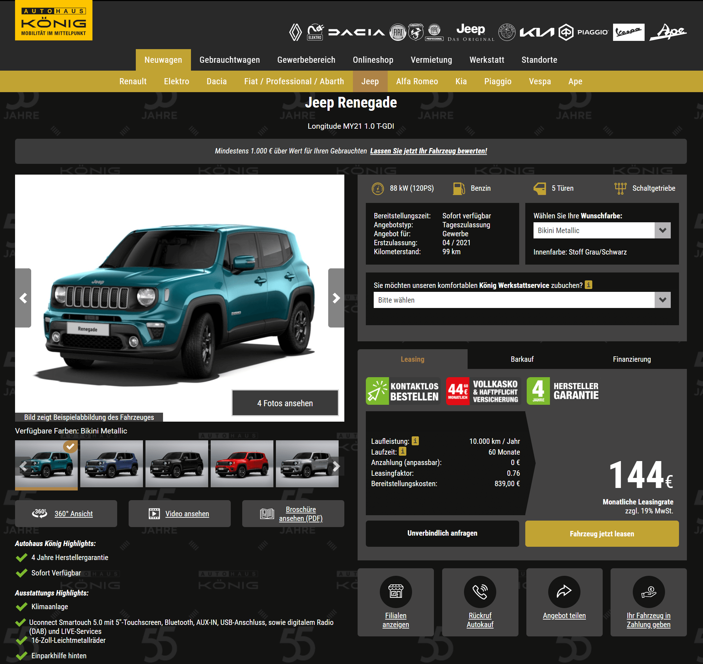Switch to the Finanzierung tab
This screenshot has height=664, width=703.
(x=632, y=359)
